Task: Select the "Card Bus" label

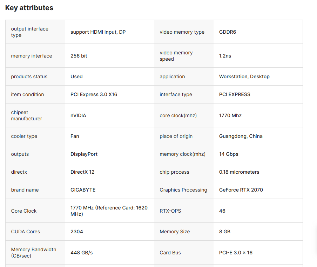Action: click(170, 253)
